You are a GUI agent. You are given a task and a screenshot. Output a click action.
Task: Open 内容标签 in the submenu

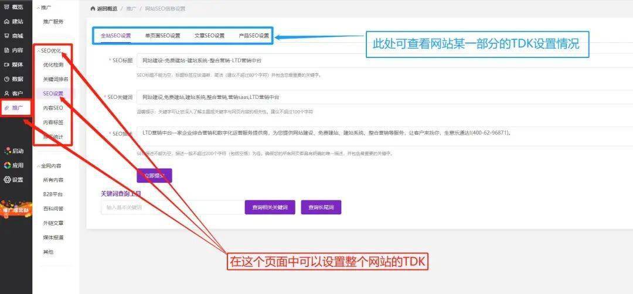coord(53,122)
